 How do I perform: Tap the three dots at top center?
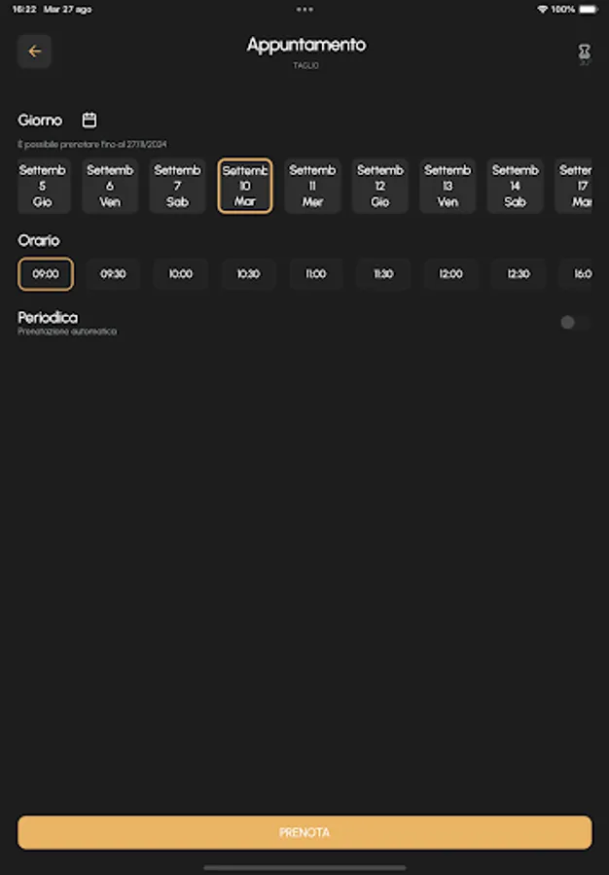pyautogui.click(x=304, y=9)
